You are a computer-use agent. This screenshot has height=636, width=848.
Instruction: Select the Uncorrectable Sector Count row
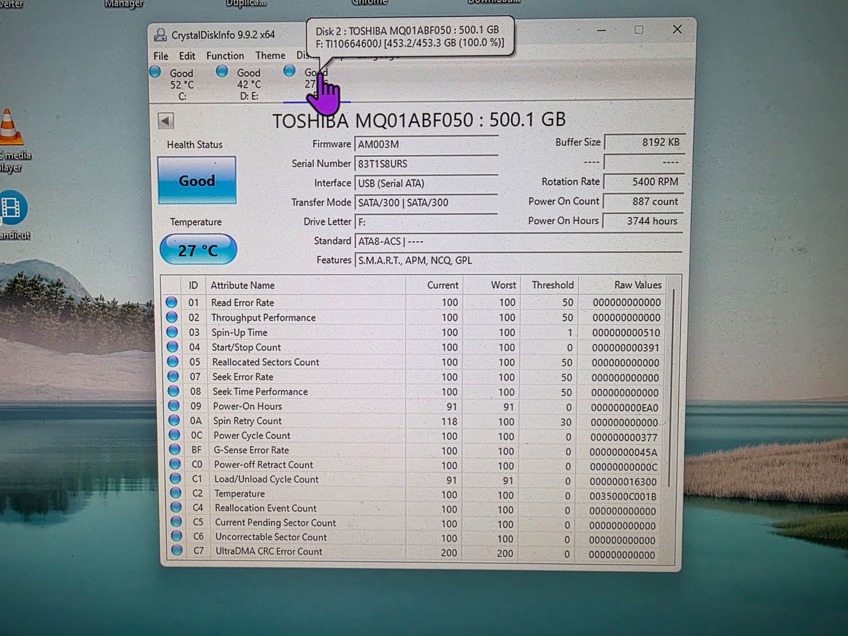point(414,537)
